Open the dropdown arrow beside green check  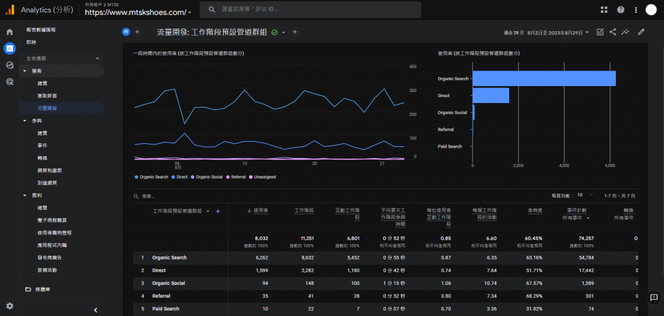[x=283, y=32]
